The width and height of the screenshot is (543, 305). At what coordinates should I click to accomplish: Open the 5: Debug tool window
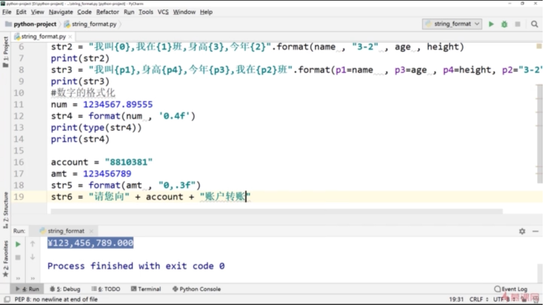tap(65, 289)
